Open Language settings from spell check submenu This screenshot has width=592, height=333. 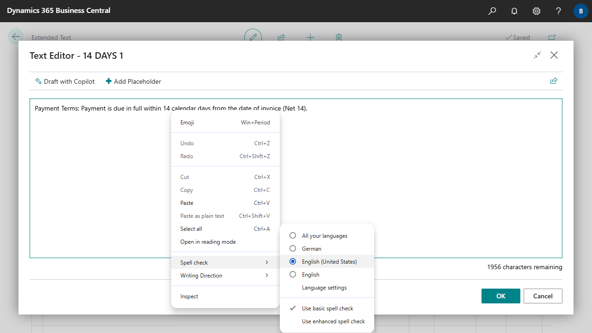point(327,288)
